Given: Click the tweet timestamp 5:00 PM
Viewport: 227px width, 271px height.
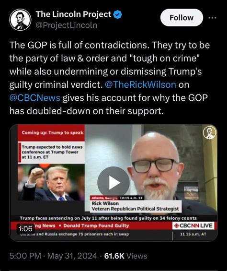Looking at the screenshot, I should tap(25, 256).
